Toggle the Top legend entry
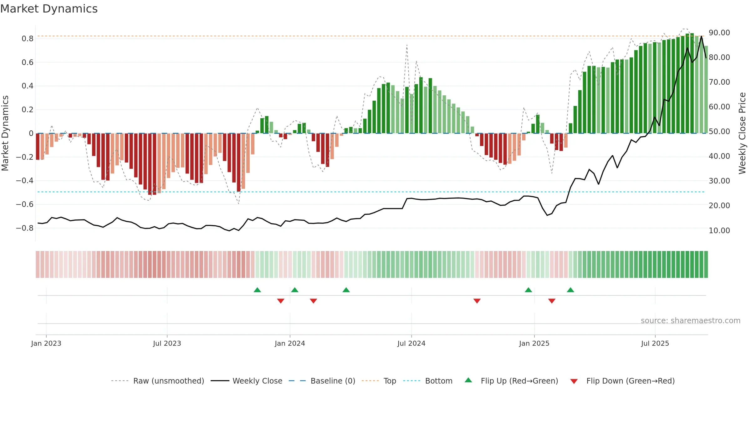 coord(379,381)
